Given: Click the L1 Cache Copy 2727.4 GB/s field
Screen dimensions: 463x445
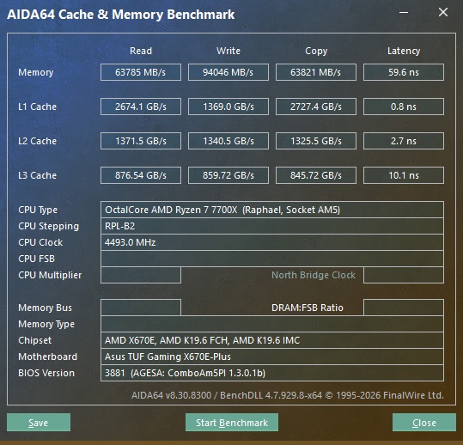Looking at the screenshot, I should [316, 107].
